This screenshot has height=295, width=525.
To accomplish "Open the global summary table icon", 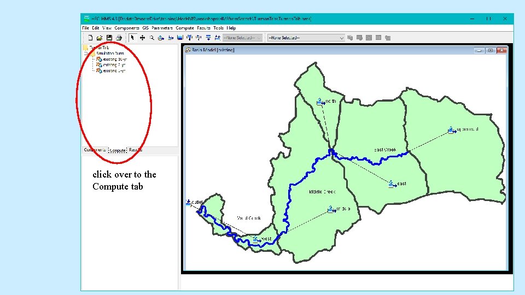I will pos(359,38).
